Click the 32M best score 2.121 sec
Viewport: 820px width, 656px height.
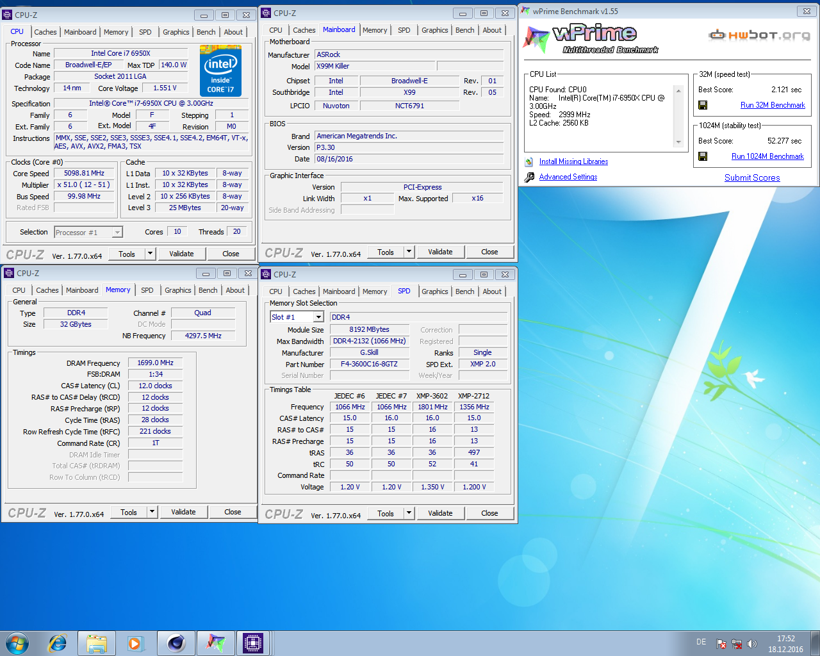click(x=786, y=90)
